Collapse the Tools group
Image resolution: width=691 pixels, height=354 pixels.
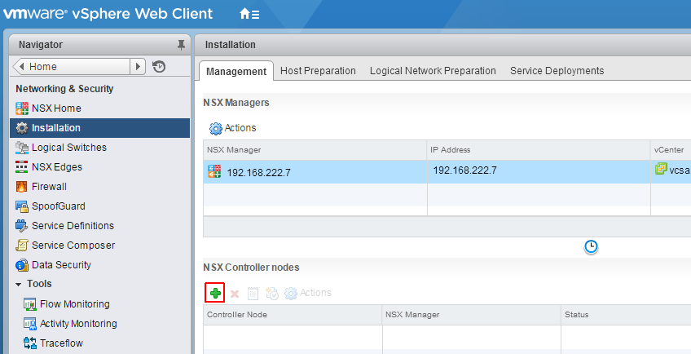(x=19, y=284)
